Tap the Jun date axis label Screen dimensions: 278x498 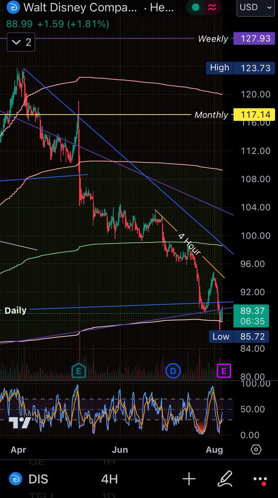coord(120,450)
